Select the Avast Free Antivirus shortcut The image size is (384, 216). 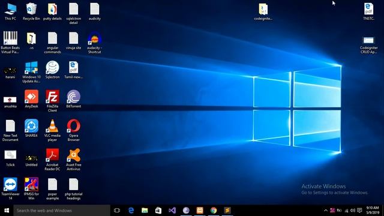click(73, 160)
